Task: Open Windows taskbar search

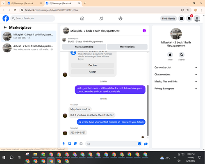Action: [x=11, y=157]
